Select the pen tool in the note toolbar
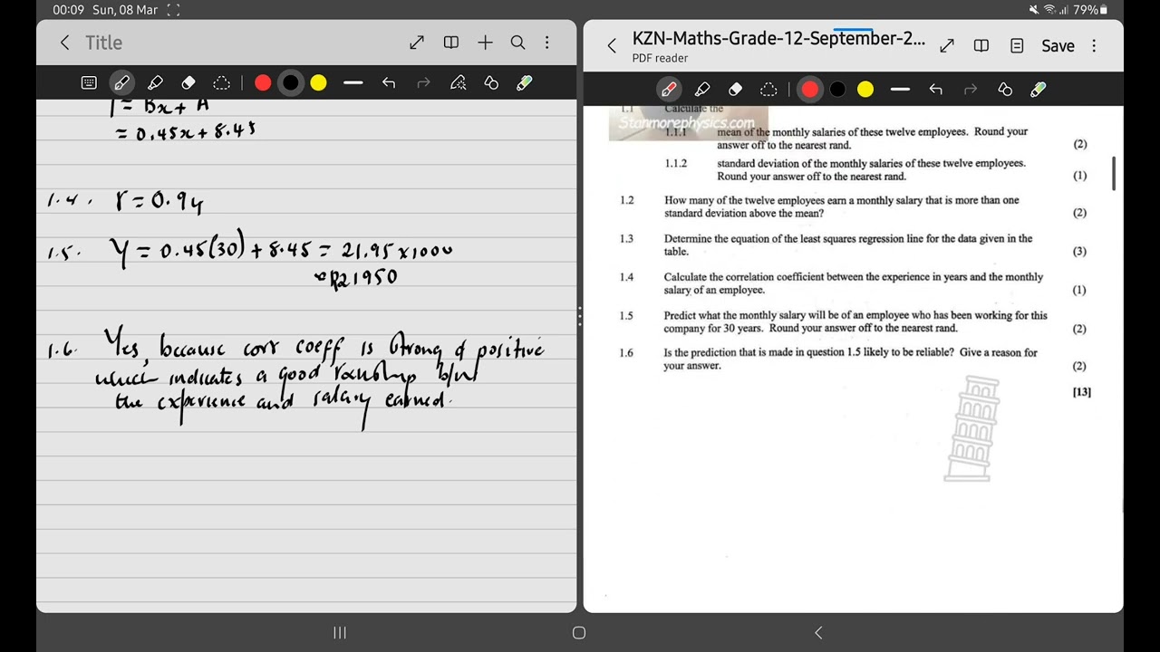Image resolution: width=1160 pixels, height=652 pixels. (121, 82)
